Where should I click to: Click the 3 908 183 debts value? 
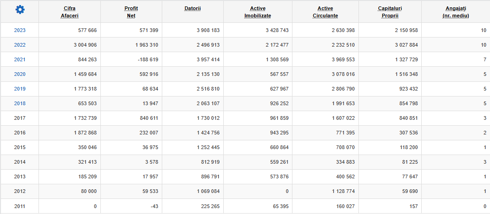pos(208,30)
